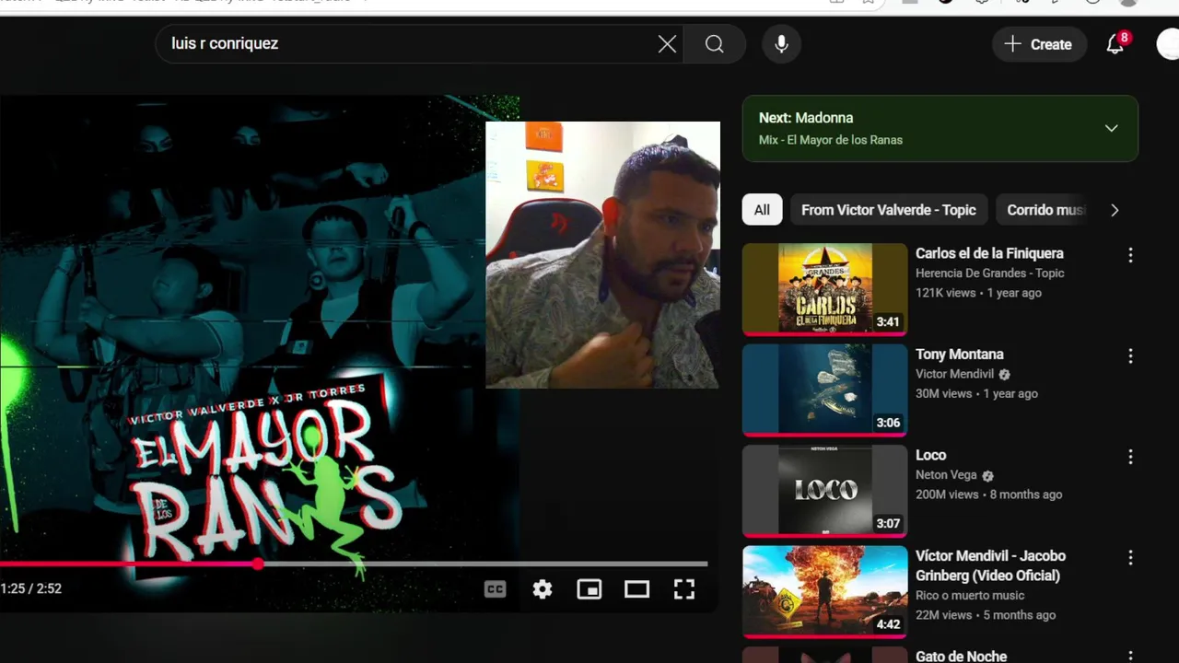Image resolution: width=1179 pixels, height=663 pixels.
Task: Select the All filter chip
Action: (x=762, y=210)
